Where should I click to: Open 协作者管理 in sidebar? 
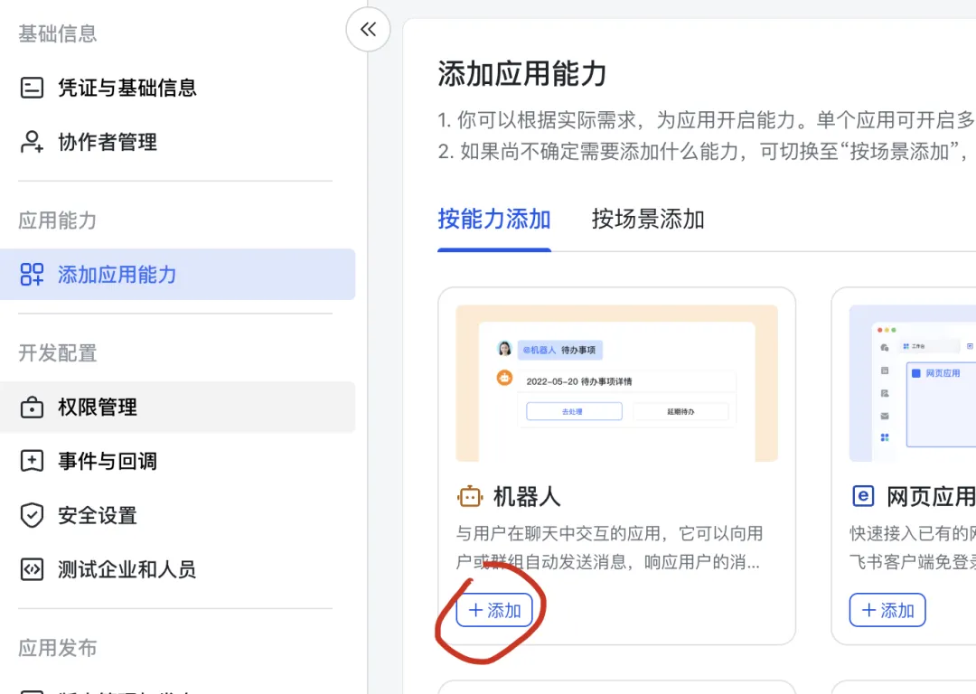(x=177, y=142)
